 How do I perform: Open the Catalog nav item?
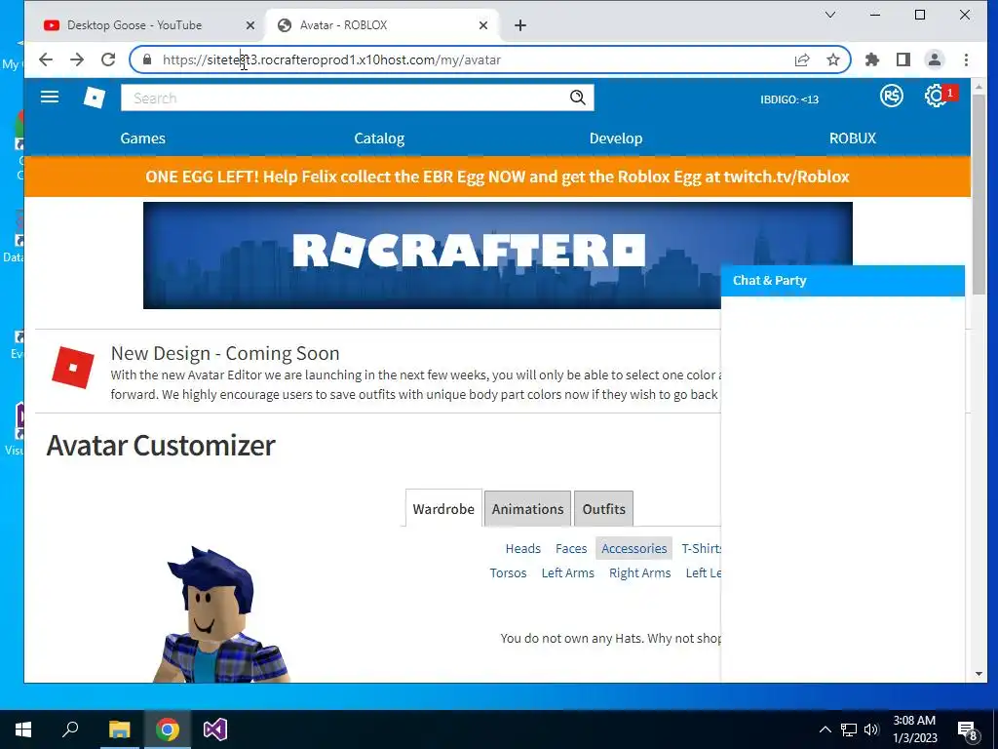[379, 138]
